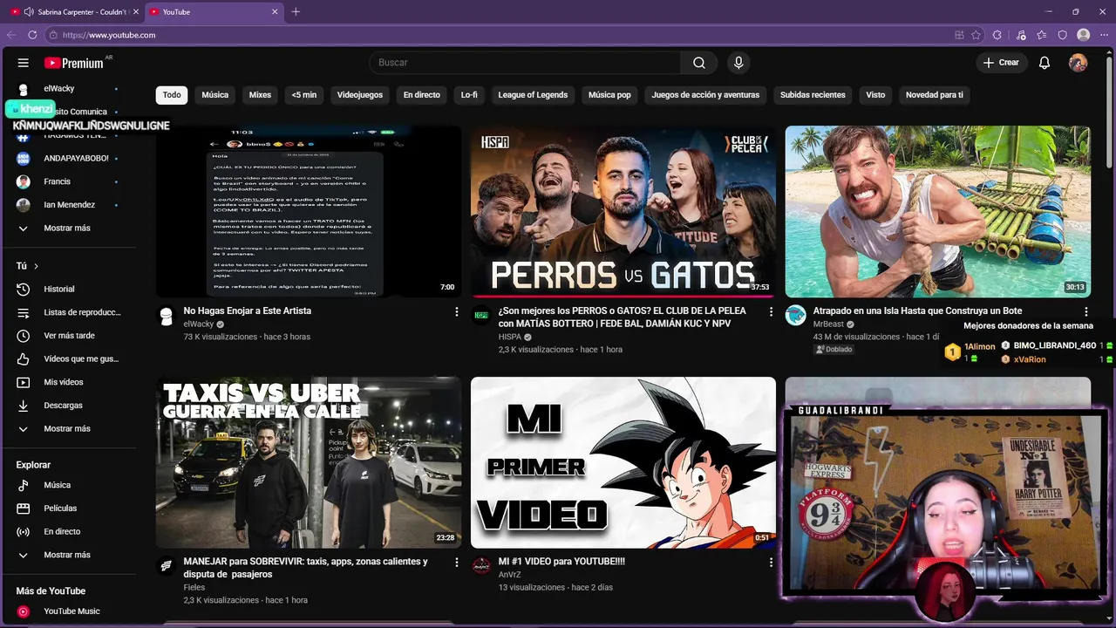
Task: Play the MI PRIMER VIDEO thumbnail
Action: pos(623,462)
